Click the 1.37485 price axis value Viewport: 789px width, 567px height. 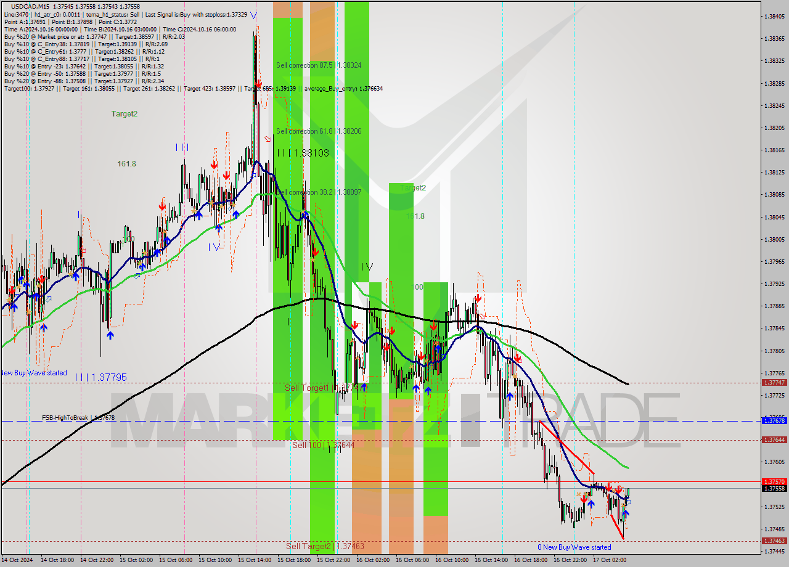point(774,529)
